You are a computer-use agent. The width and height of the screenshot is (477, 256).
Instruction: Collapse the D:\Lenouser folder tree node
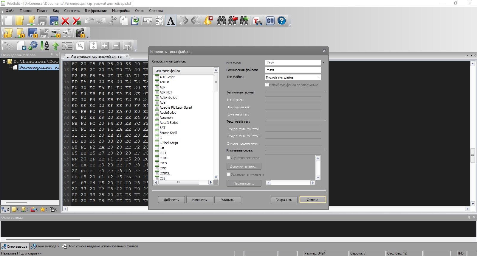pos(4,61)
